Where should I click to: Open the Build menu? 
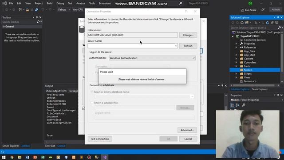tap(49, 3)
